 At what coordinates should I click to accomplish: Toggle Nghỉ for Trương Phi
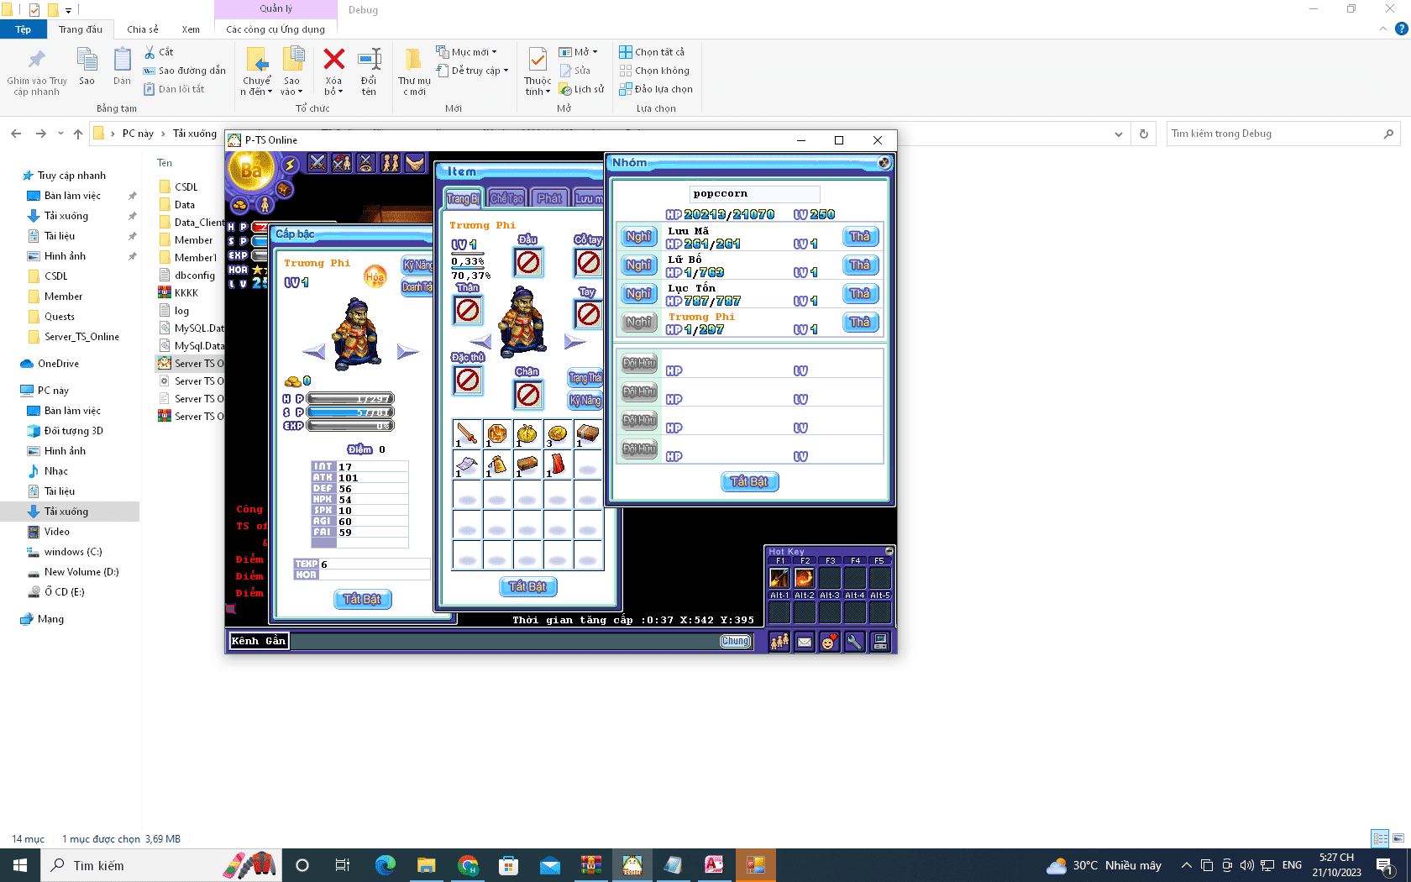click(x=638, y=323)
